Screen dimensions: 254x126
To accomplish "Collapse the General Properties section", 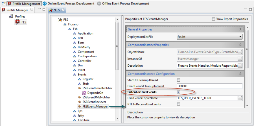I will (240, 29).
